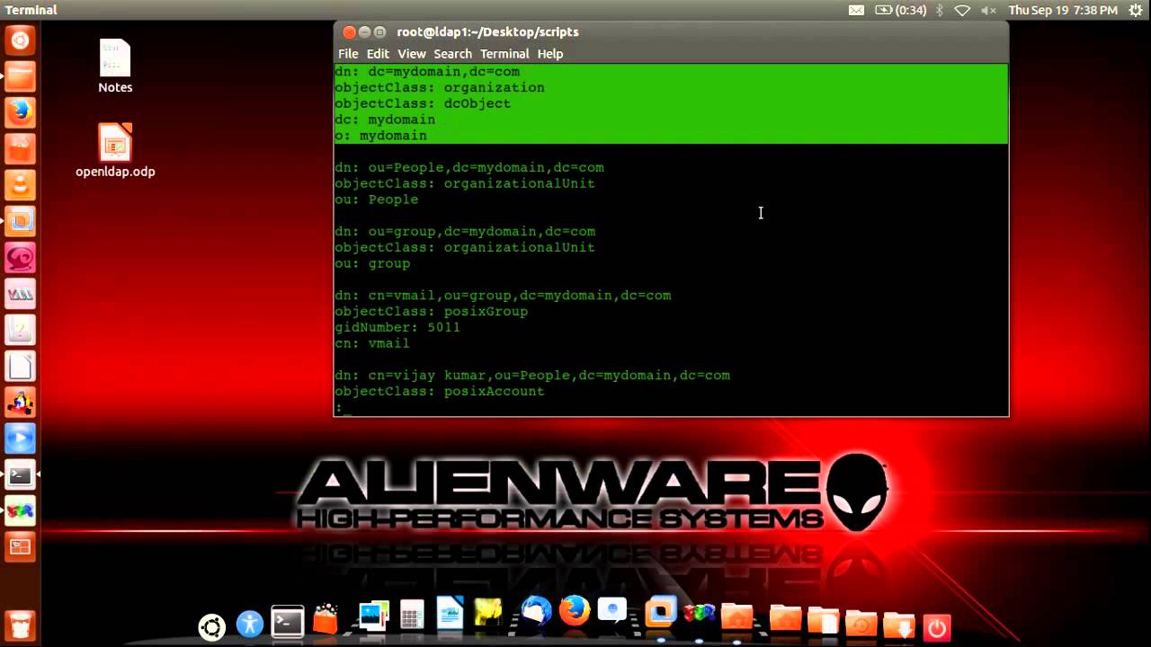Open calculator icon in bottom dock
Screen dimensions: 1151x647
412,616
